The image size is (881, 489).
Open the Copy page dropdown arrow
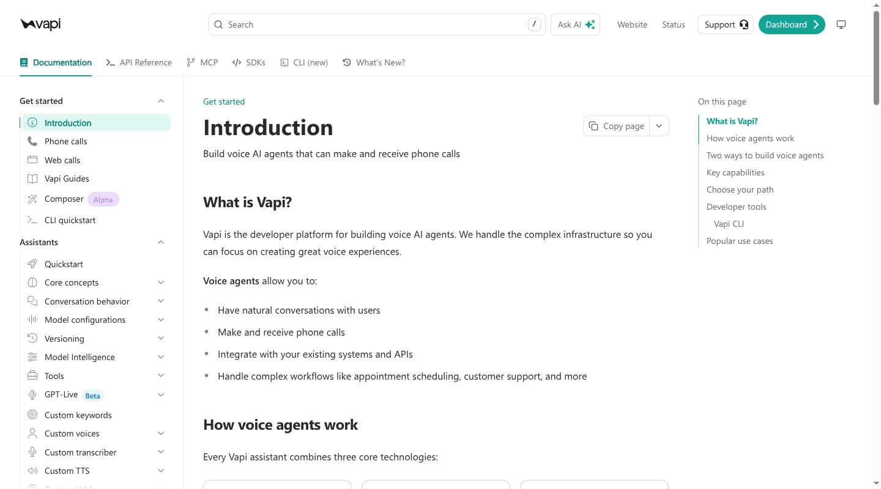coord(659,126)
